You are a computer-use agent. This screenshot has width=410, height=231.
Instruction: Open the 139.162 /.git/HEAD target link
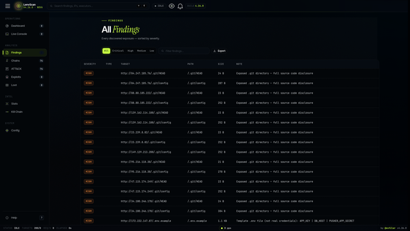click(x=144, y=113)
